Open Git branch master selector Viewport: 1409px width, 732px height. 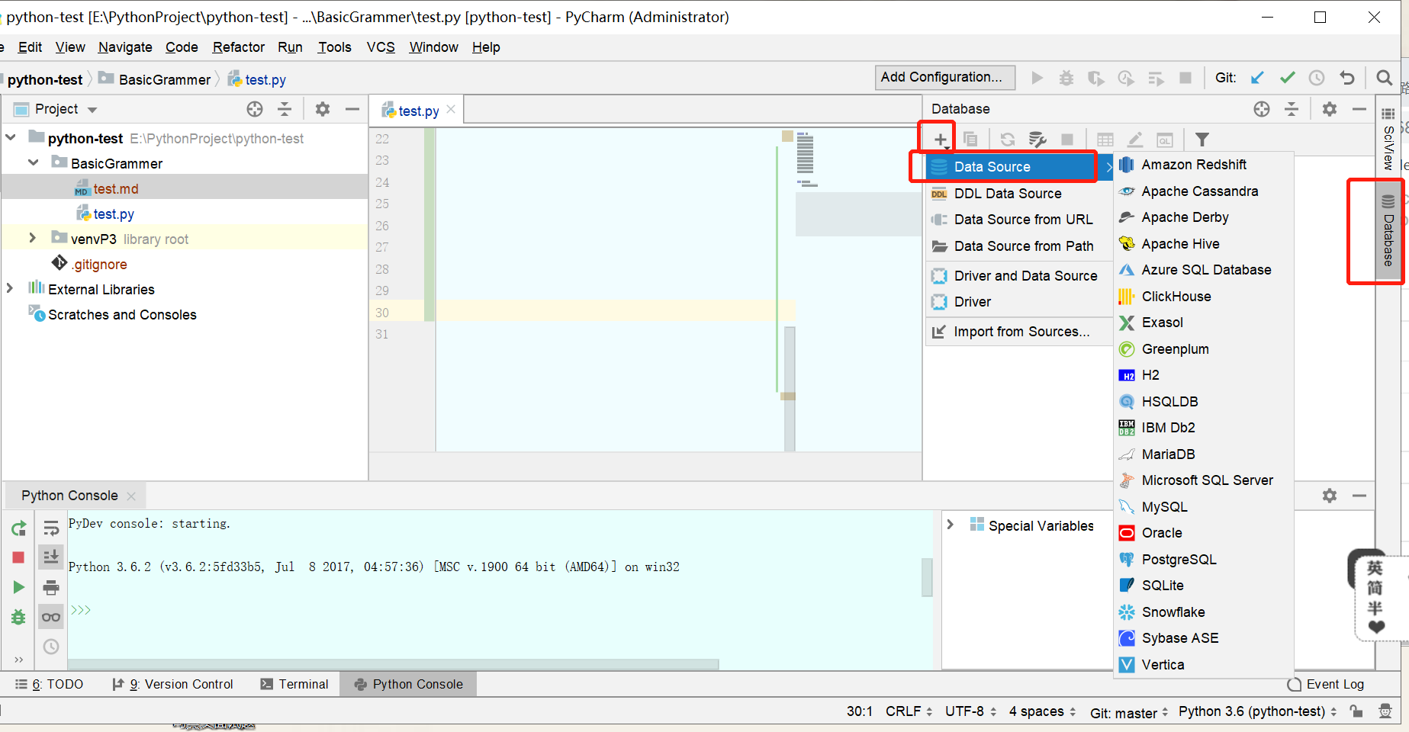1129,712
